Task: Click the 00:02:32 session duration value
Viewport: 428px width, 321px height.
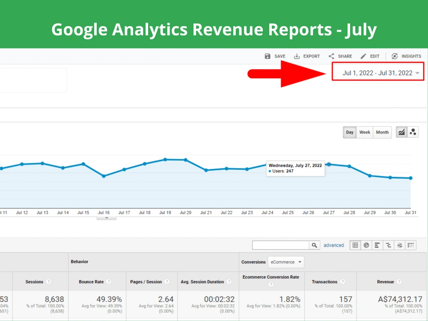Action: 219,299
